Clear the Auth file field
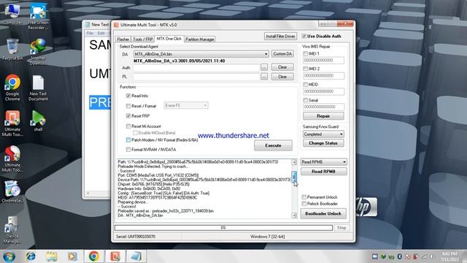467x263 pixels. tap(282, 67)
